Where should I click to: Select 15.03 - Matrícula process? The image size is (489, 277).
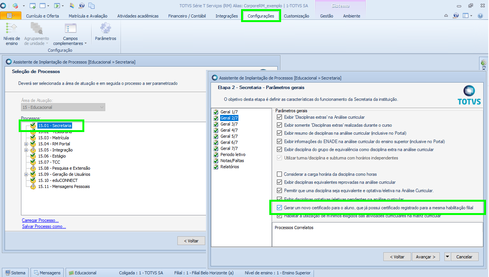[x=53, y=138]
